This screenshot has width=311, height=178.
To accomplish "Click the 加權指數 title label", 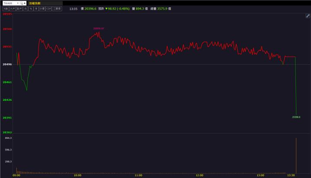I will tap(35, 3).
